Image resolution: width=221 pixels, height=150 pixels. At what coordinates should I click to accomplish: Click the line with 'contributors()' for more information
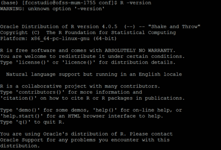click(x=71, y=92)
